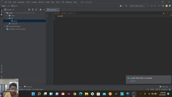Open Adobe XD from taskbar
Viewport: 172px width, 97px height.
(69, 94)
